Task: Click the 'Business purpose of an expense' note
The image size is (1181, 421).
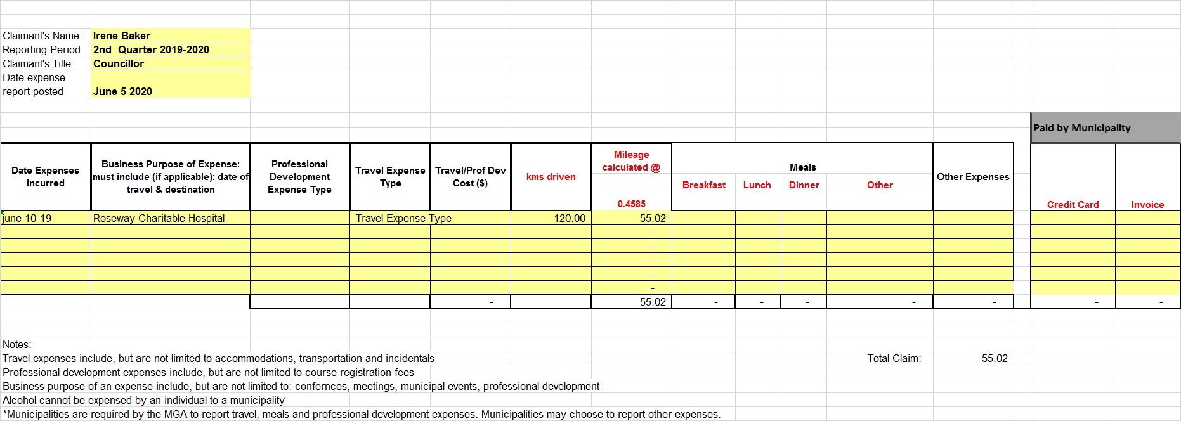Action: [x=301, y=386]
